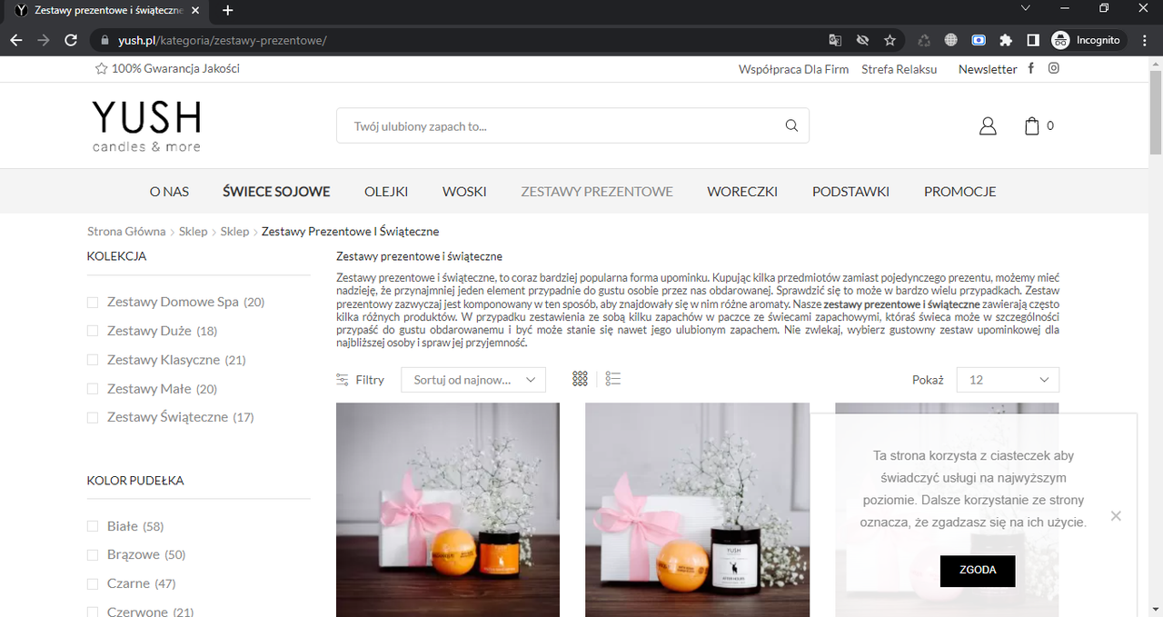Check the Czerwone box color filter

click(93, 612)
